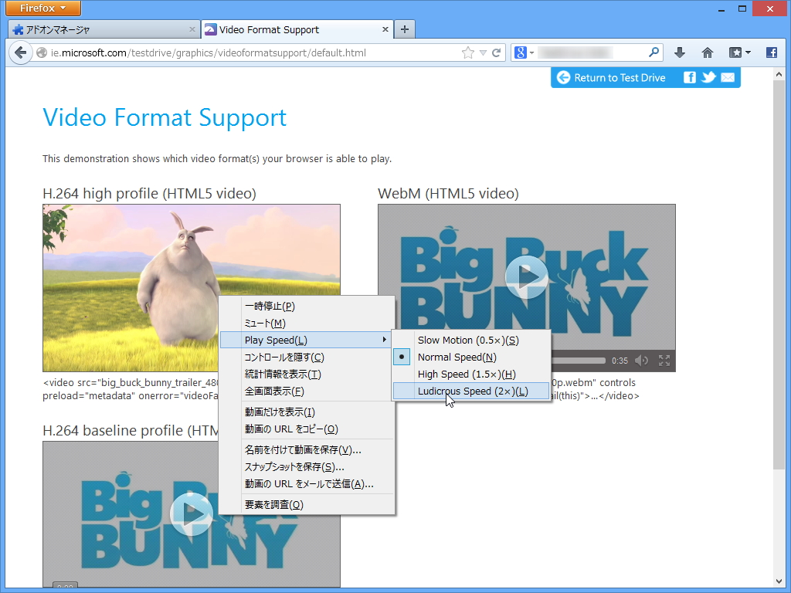Choose ミュート(M) from context menu

click(x=307, y=324)
